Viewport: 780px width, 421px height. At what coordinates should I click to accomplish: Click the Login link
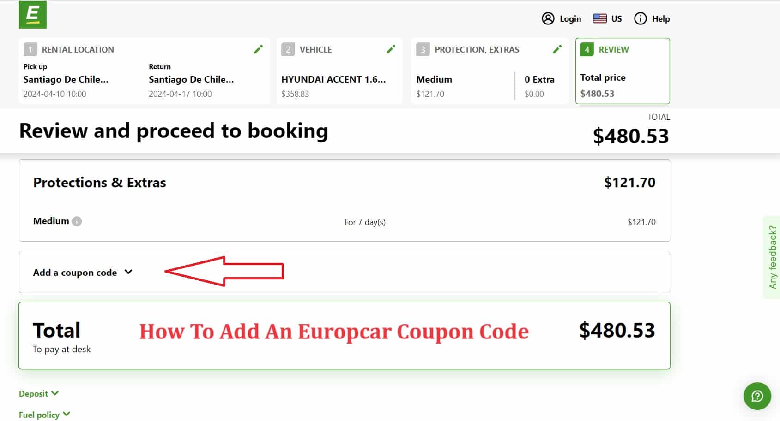(570, 18)
